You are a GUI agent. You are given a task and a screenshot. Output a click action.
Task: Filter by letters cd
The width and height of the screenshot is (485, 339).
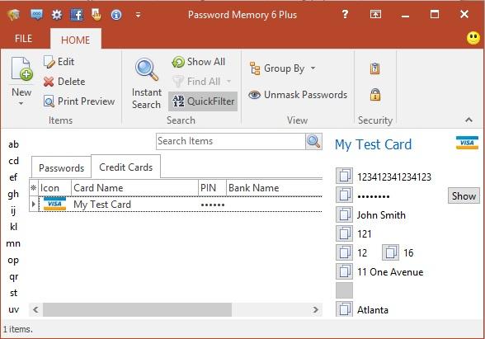(13, 161)
